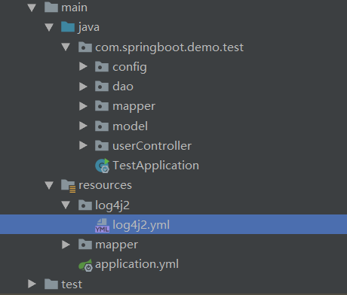This screenshot has height=295, width=347.
Task: Expand the dao package arrow
Action: click(x=83, y=87)
